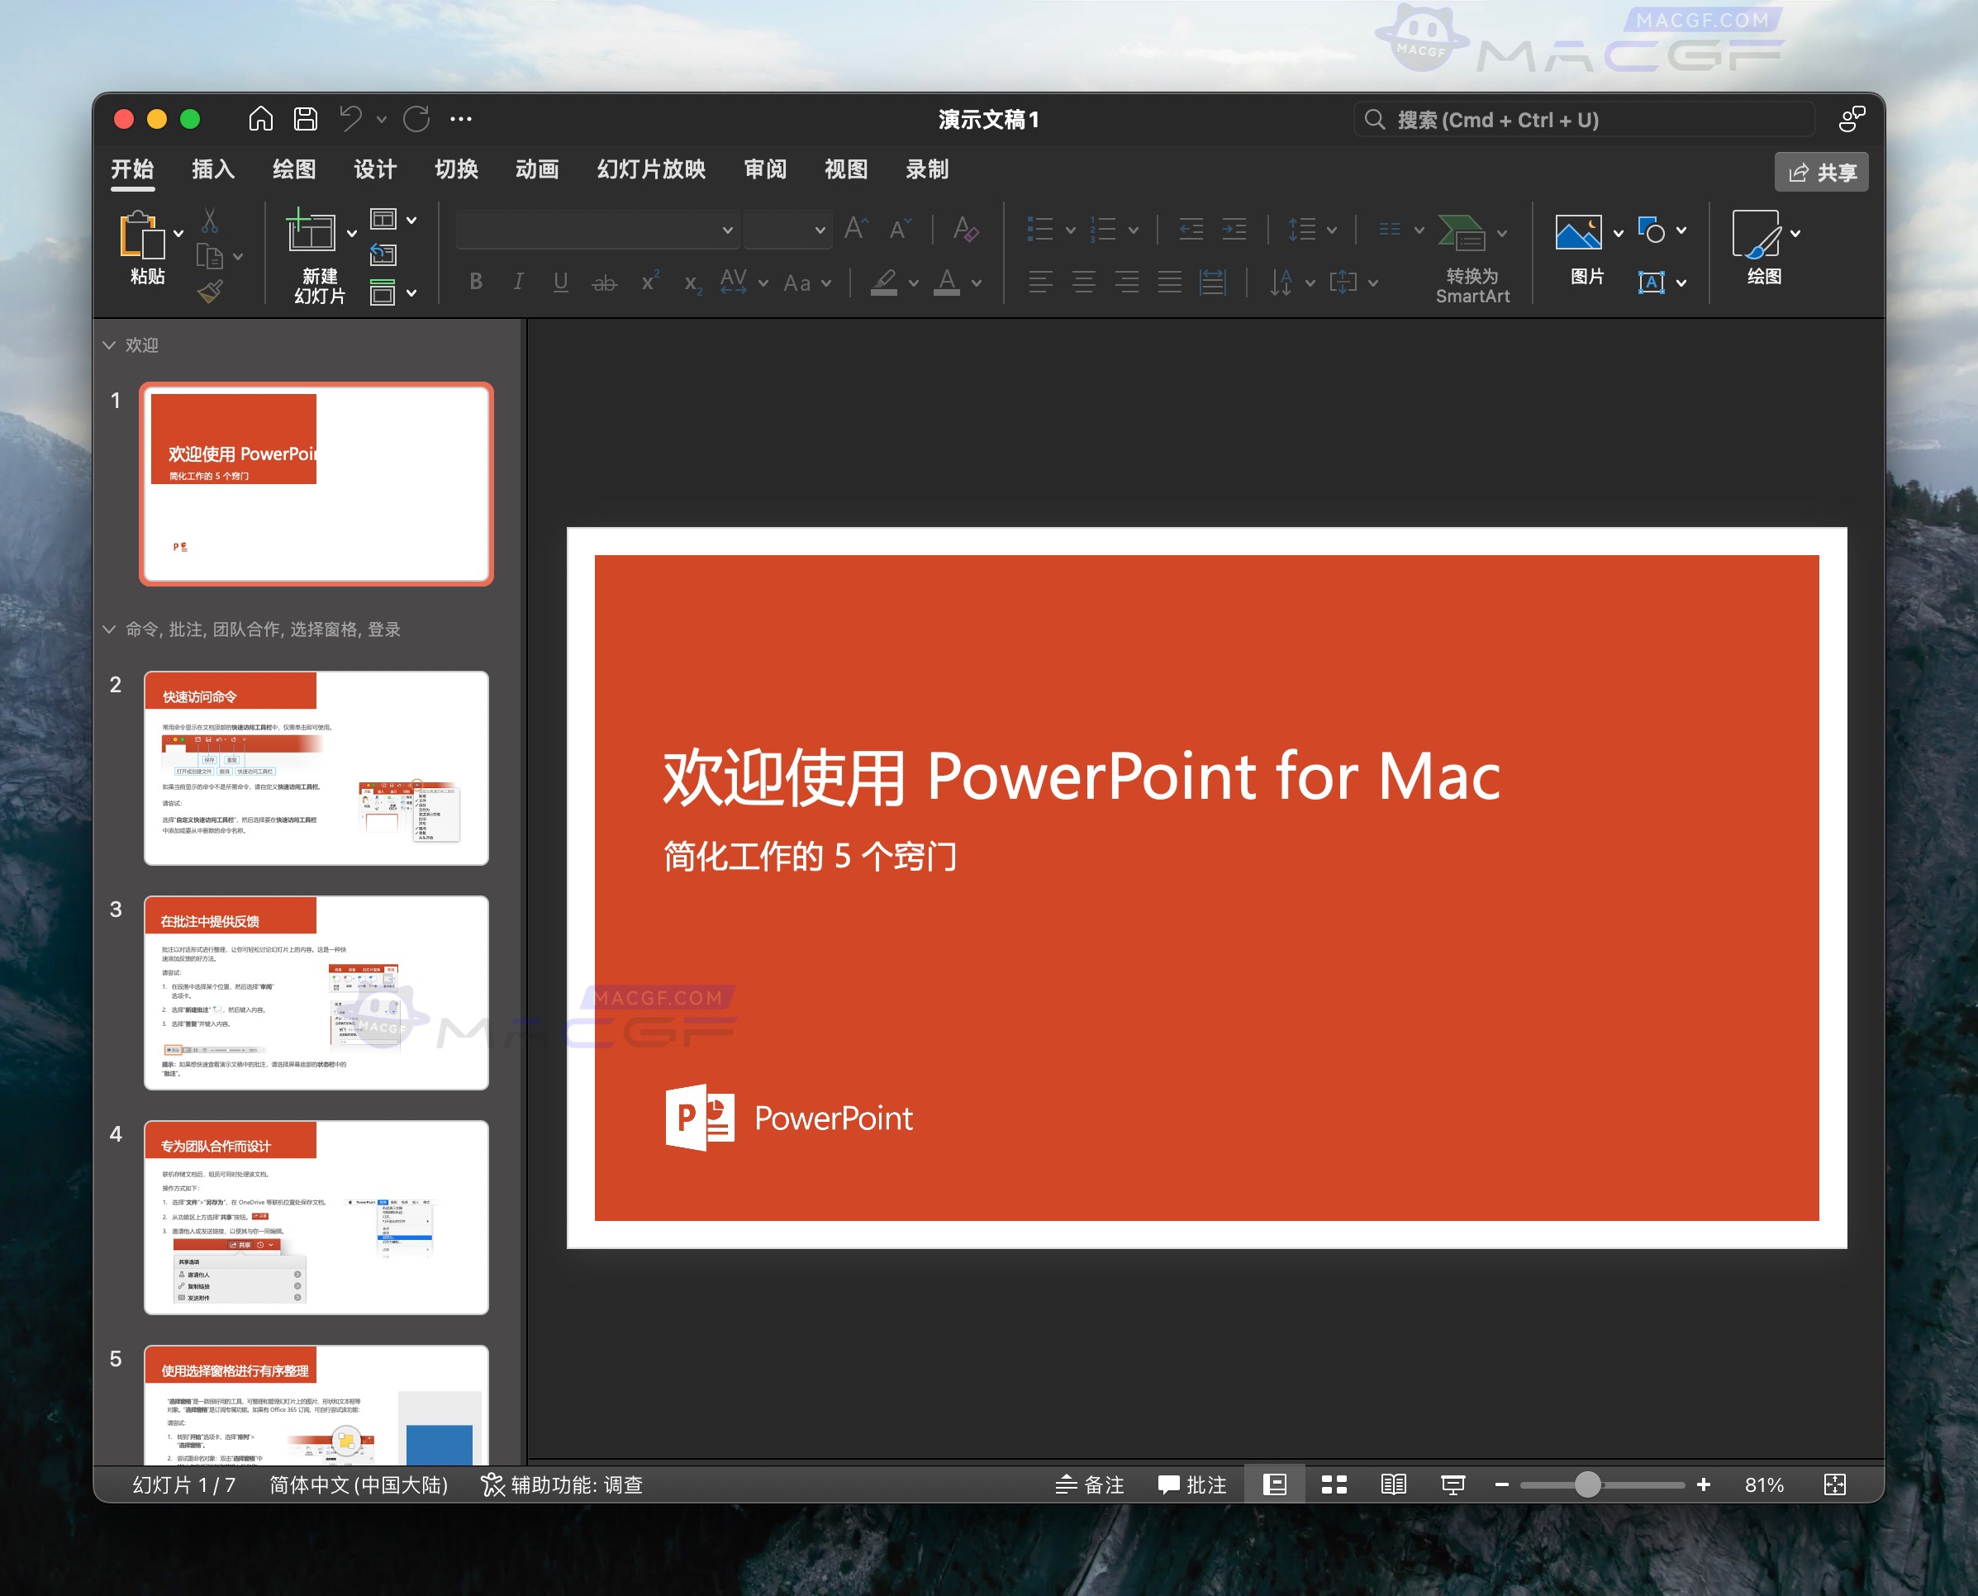Start slideshow using the status bar icon
The height and width of the screenshot is (1596, 1978).
1454,1484
